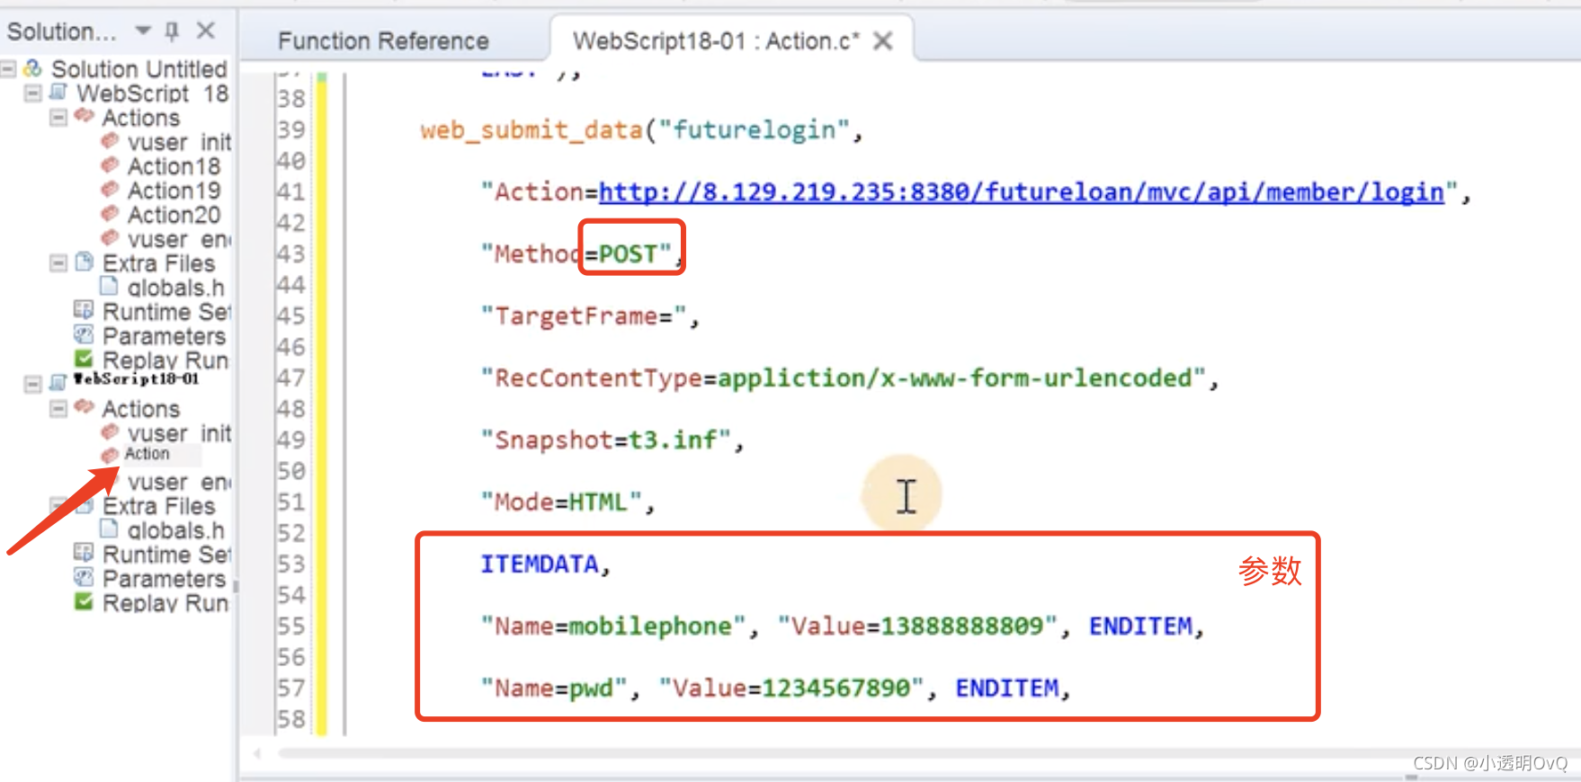Open Runtime Settings icon under WebScript18-01
The image size is (1581, 782).
click(83, 552)
